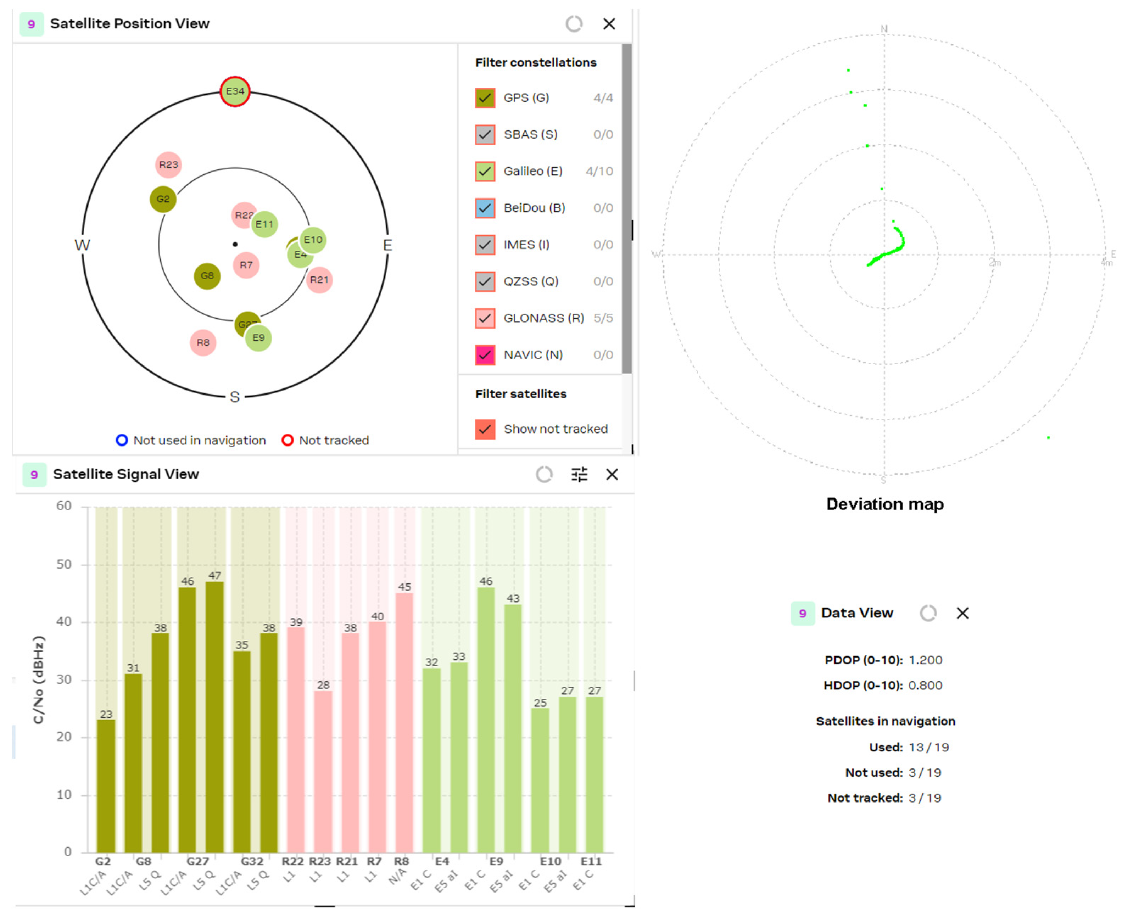Click the number 9 badge in Satellite Signal View
The width and height of the screenshot is (1122, 917).
(34, 474)
